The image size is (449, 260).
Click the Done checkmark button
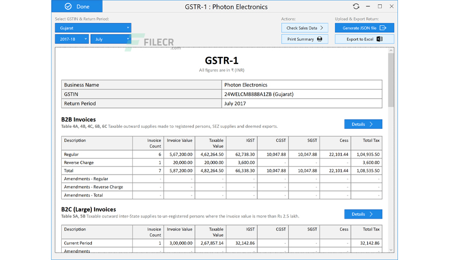click(x=77, y=6)
